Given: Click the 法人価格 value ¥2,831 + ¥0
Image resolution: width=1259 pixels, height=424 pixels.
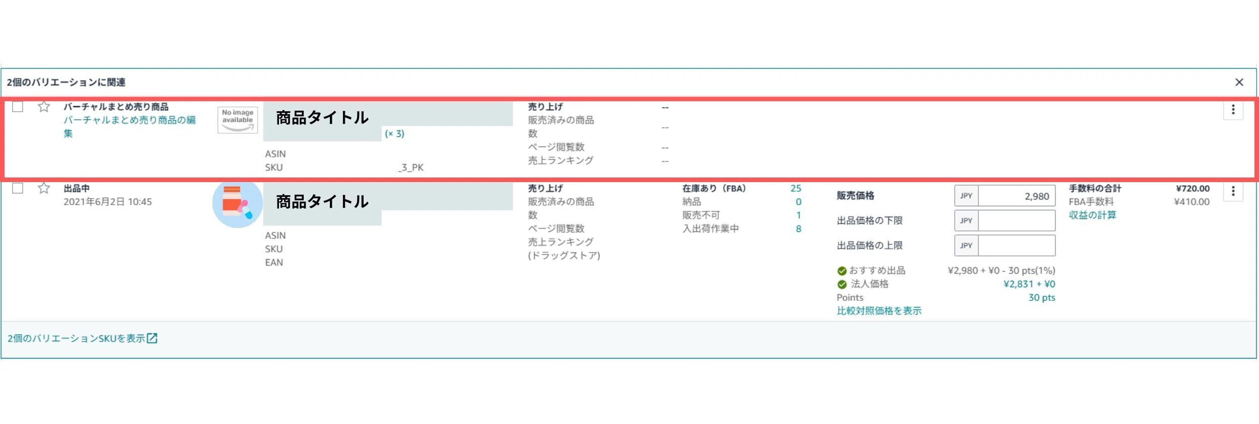Looking at the screenshot, I should point(1029,284).
